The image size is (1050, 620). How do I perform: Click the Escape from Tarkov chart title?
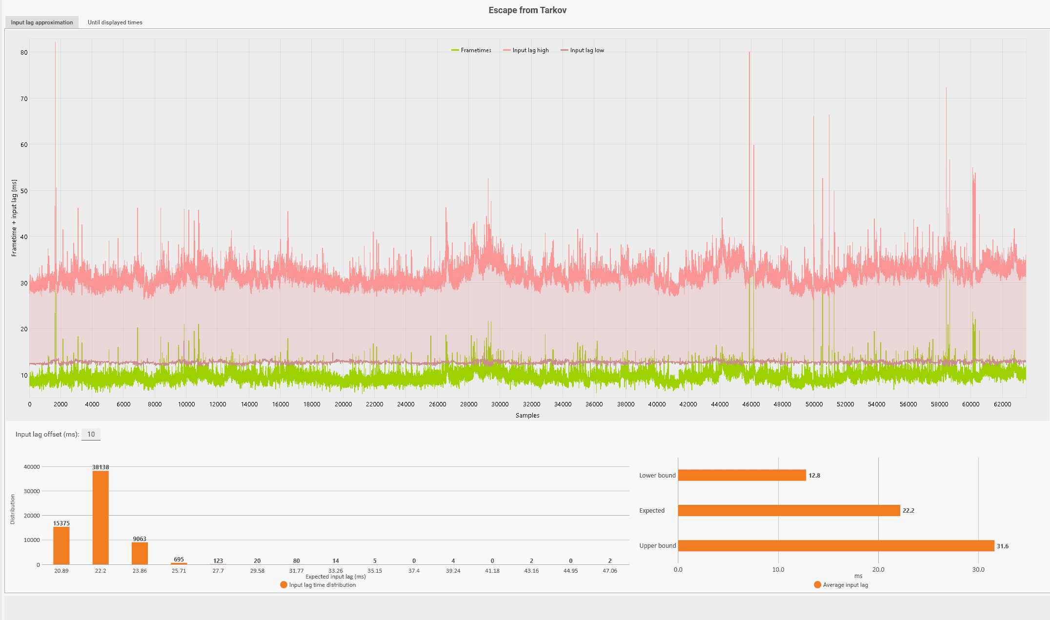click(x=527, y=10)
